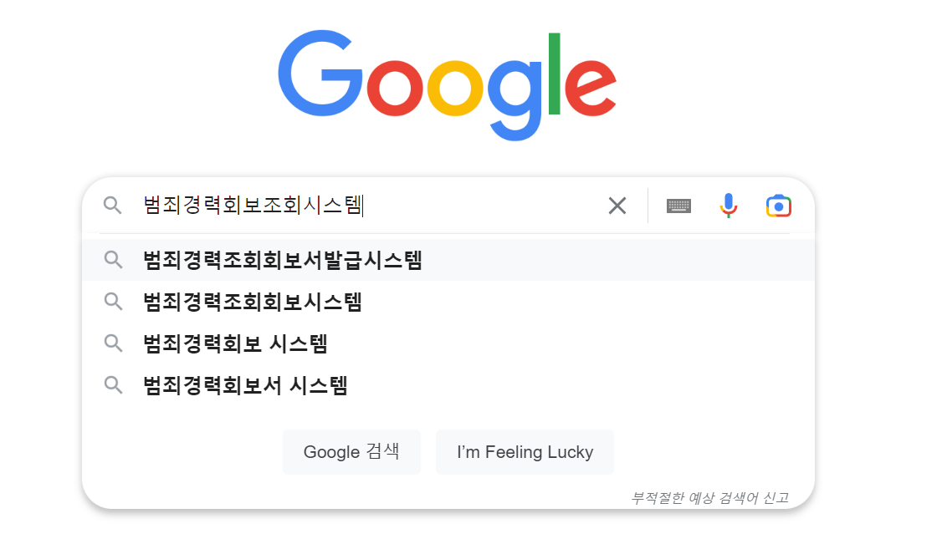The image size is (942, 539).
Task: Click the magnifier icon beside 범죄경력회보서 시스템
Action: pos(113,384)
